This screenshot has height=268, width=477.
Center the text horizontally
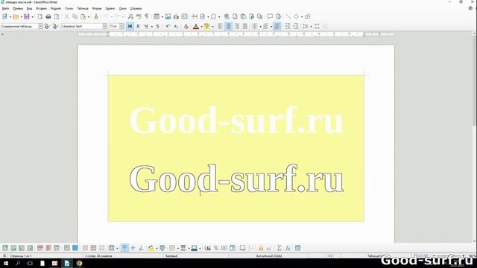(x=229, y=27)
